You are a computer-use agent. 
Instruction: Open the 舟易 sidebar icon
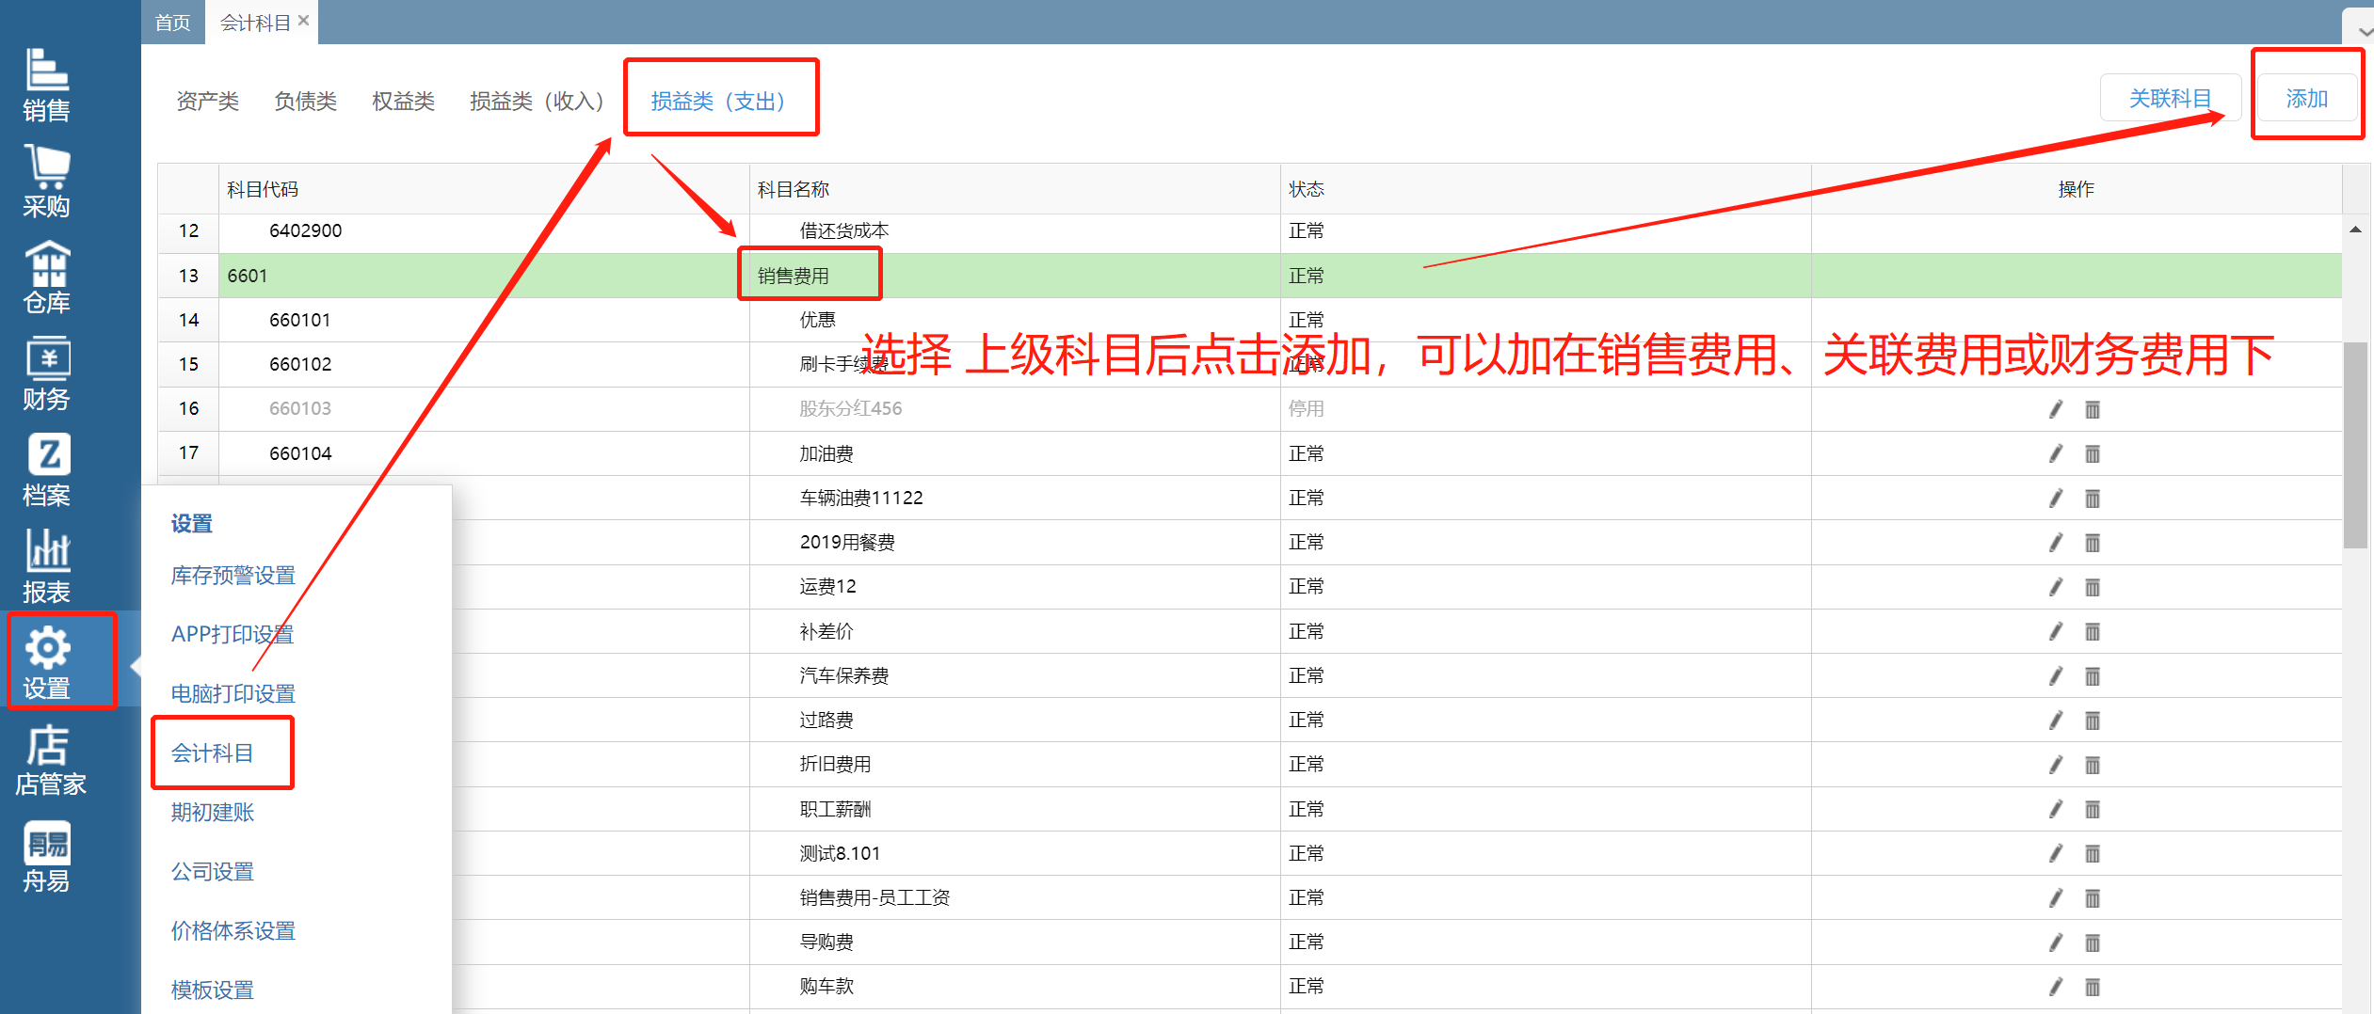(x=46, y=856)
